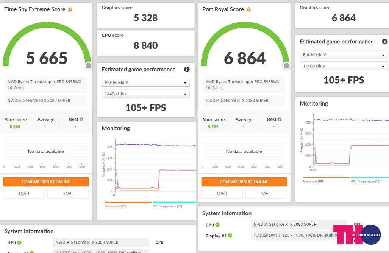Click No data available in Port Royal panel
This screenshot has width=389, height=253.
[x=244, y=151]
